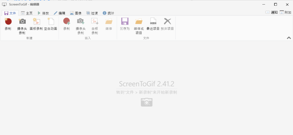Click the Save As (另存为) floppy icon
Viewport: 293px width, 135px height.
(x=125, y=21)
